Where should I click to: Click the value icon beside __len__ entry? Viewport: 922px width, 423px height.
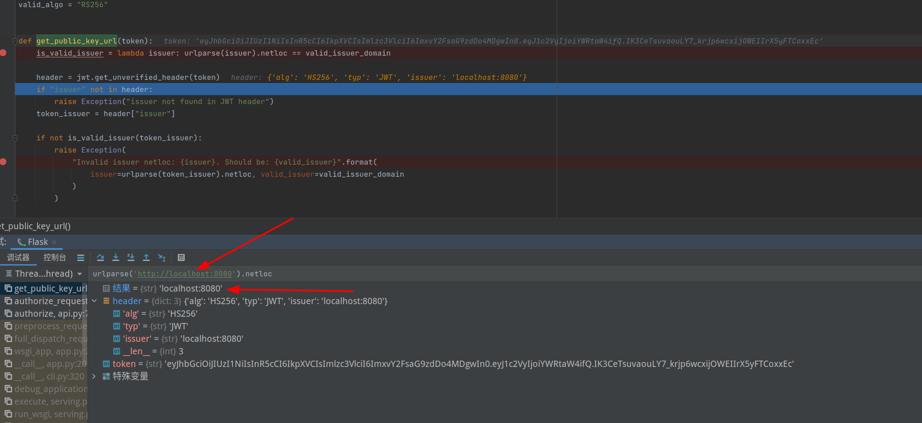(x=117, y=351)
